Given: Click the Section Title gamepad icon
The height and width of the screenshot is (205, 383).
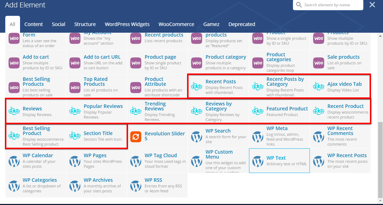Looking at the screenshot, I should click(x=75, y=136).
